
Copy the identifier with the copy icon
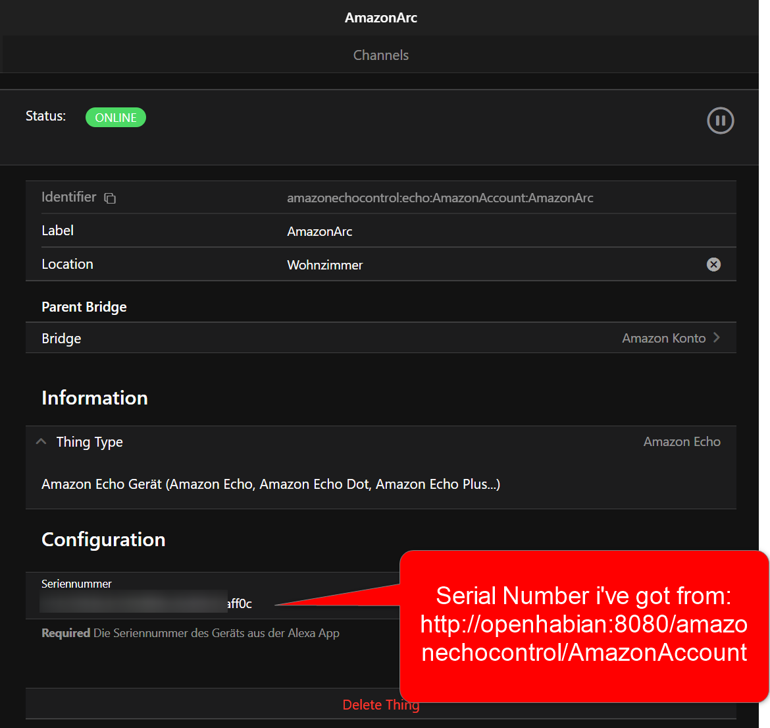(x=110, y=198)
